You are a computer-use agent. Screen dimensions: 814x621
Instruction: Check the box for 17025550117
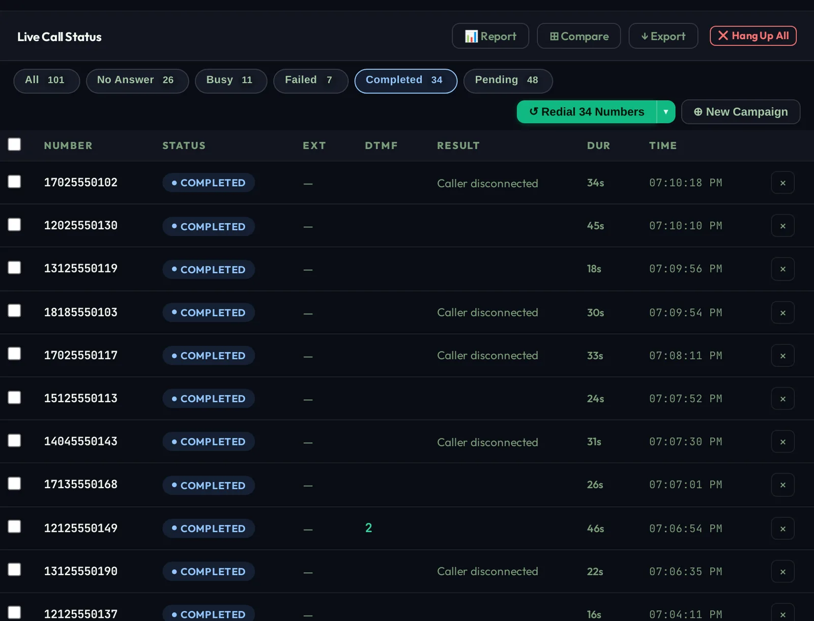point(14,354)
